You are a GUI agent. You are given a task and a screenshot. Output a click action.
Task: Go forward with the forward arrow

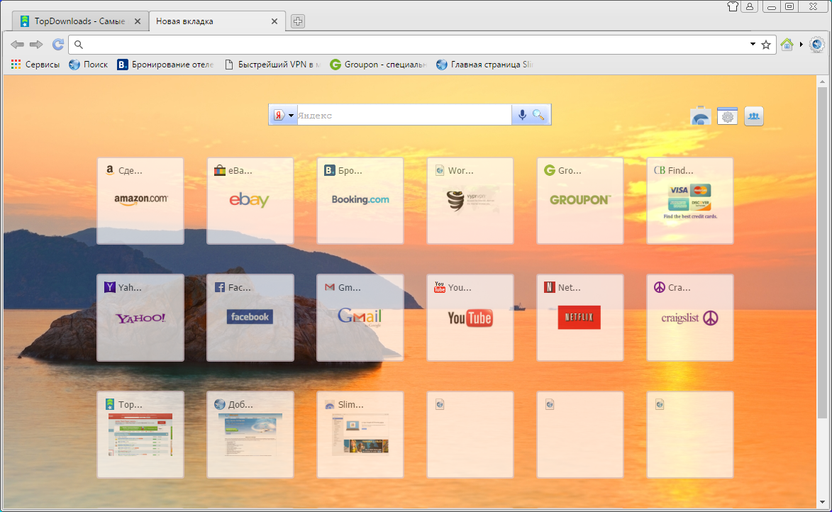[36, 45]
